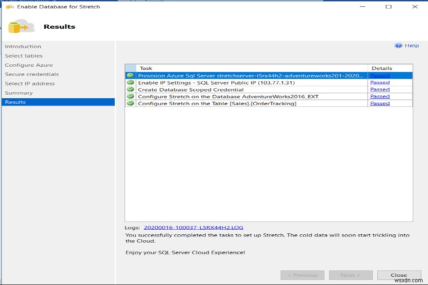Click the disabled Previous button

coord(302,275)
